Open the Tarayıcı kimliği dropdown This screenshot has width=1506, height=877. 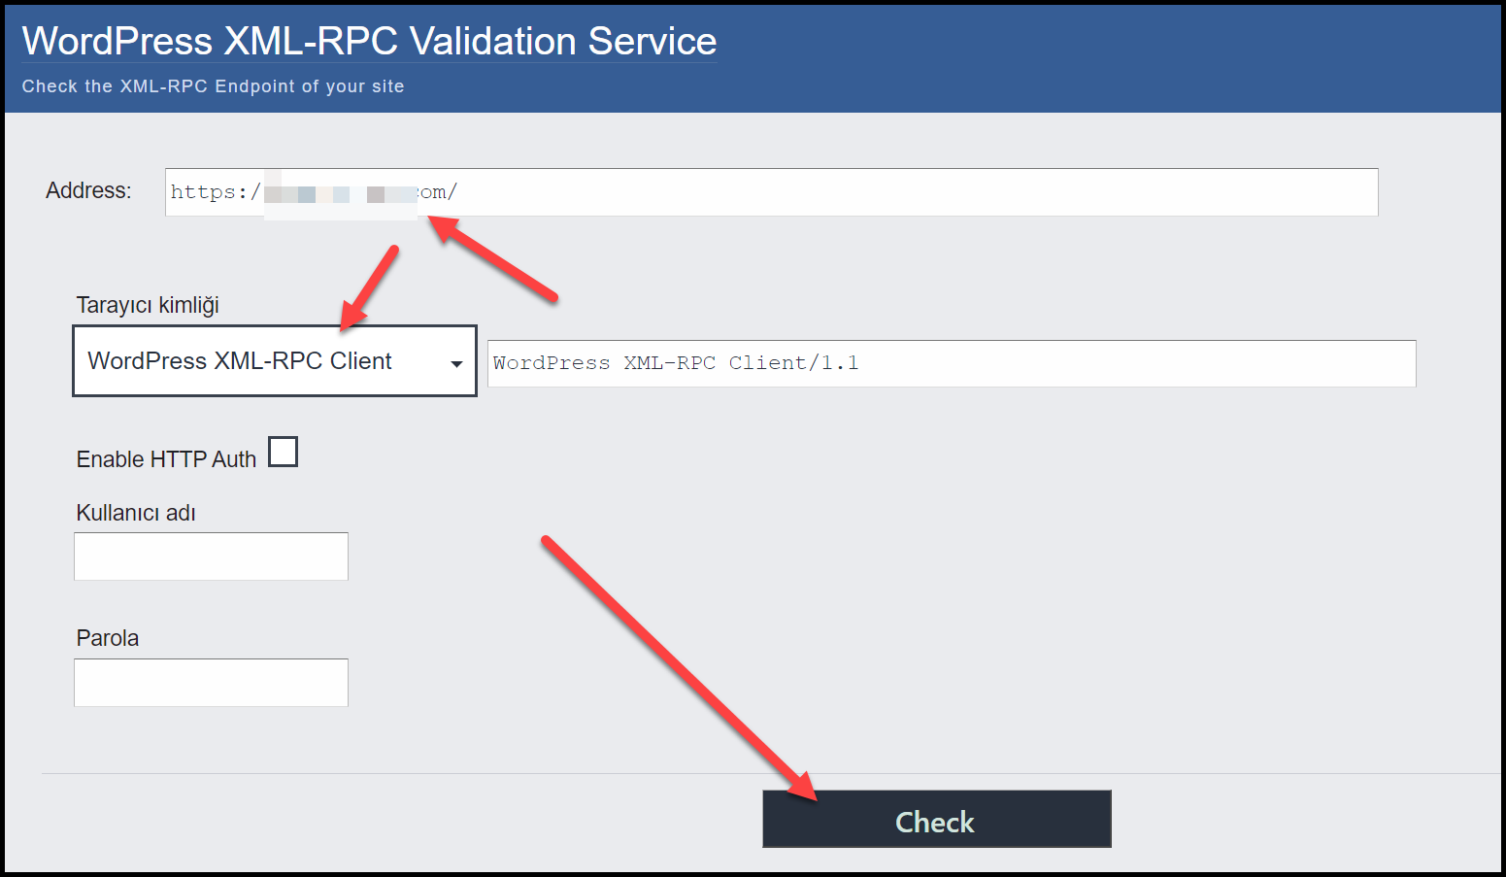tap(275, 360)
